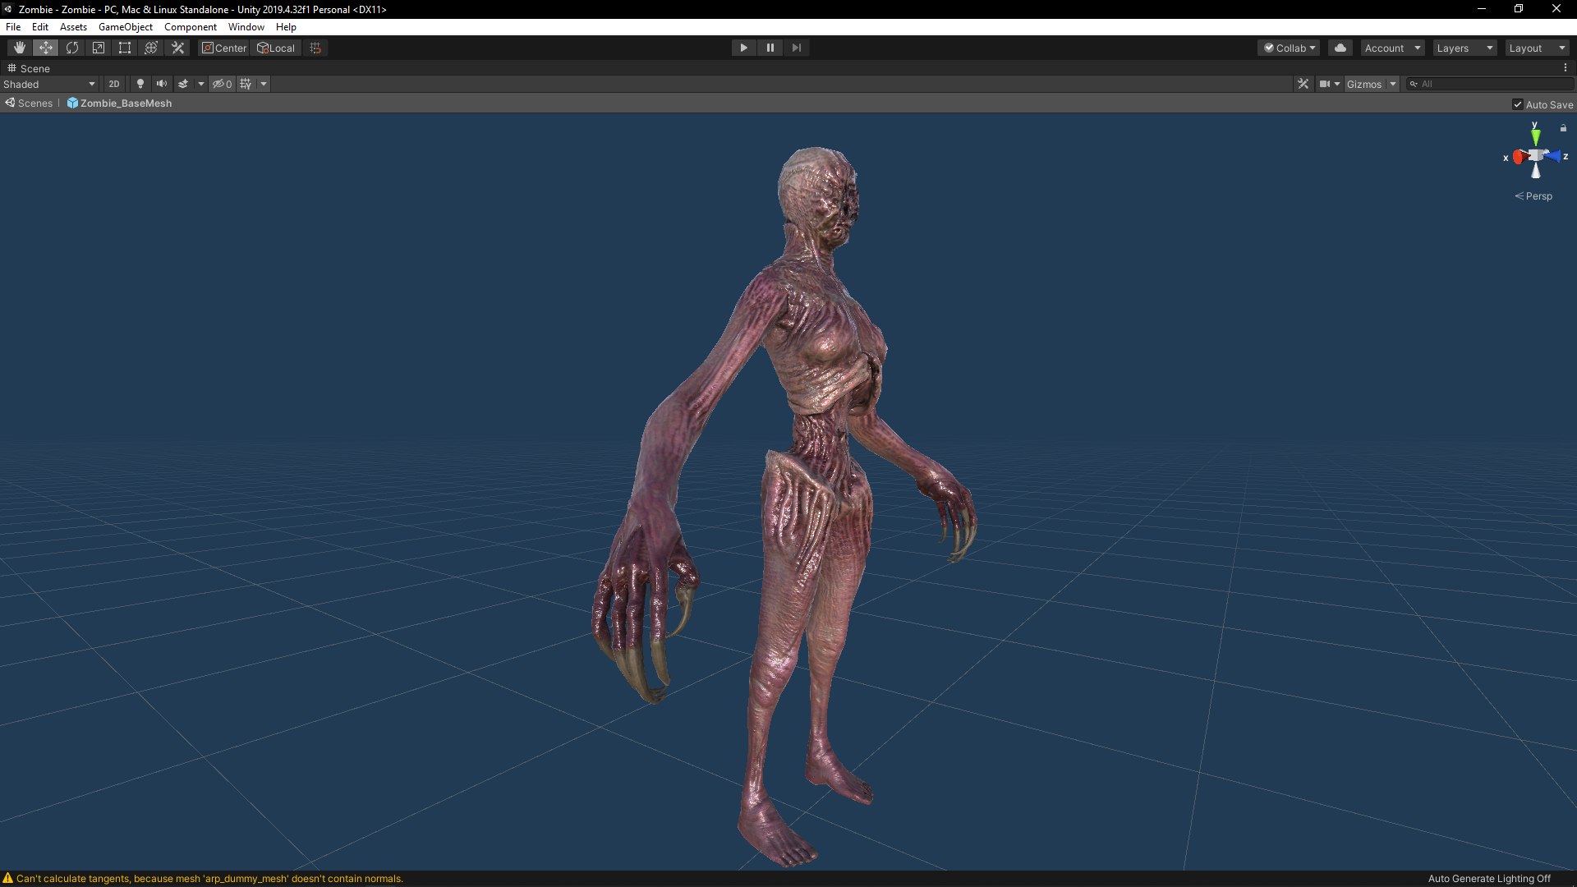Toggle scene audio speaker
Screen dimensions: 1577x887
click(x=161, y=84)
